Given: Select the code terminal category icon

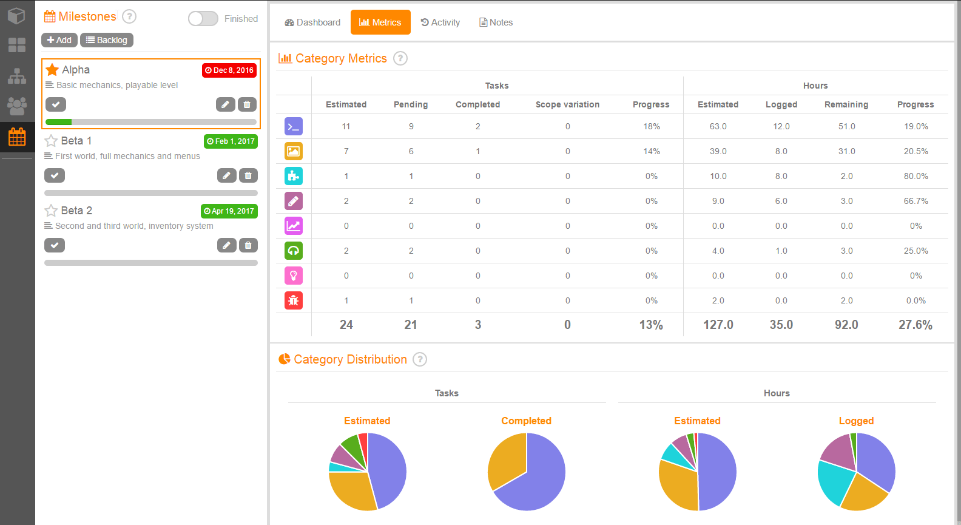Looking at the screenshot, I should tap(294, 126).
